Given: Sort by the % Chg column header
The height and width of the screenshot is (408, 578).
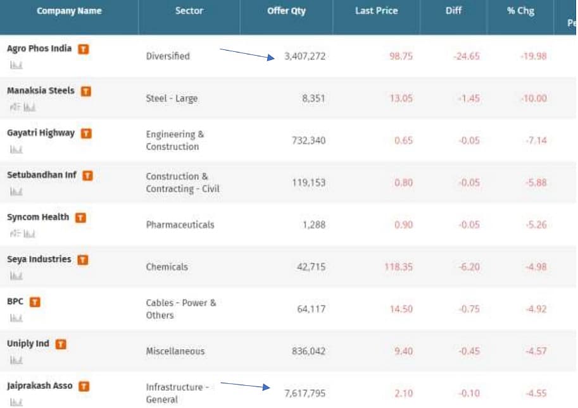Looking at the screenshot, I should point(520,11).
